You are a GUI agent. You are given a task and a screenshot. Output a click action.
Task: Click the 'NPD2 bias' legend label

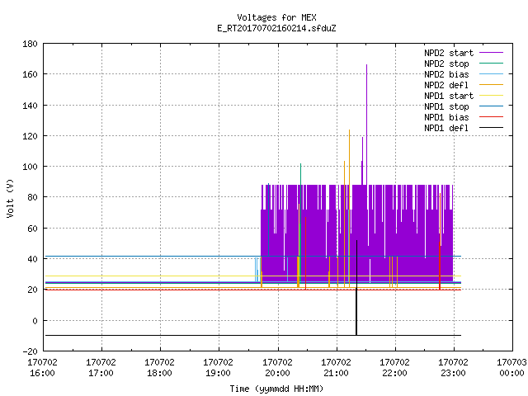click(x=446, y=74)
